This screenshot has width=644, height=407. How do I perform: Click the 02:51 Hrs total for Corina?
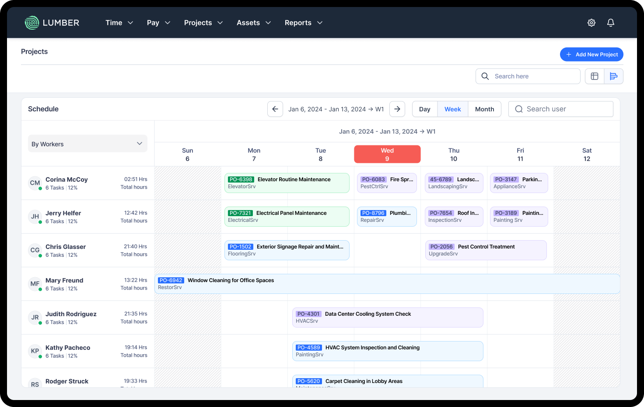[x=136, y=179]
